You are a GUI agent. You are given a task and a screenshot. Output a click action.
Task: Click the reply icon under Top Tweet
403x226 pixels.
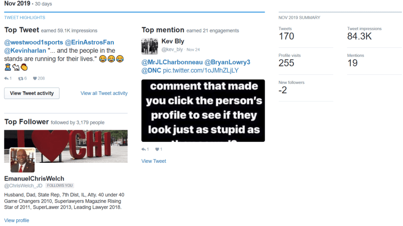tap(6, 79)
